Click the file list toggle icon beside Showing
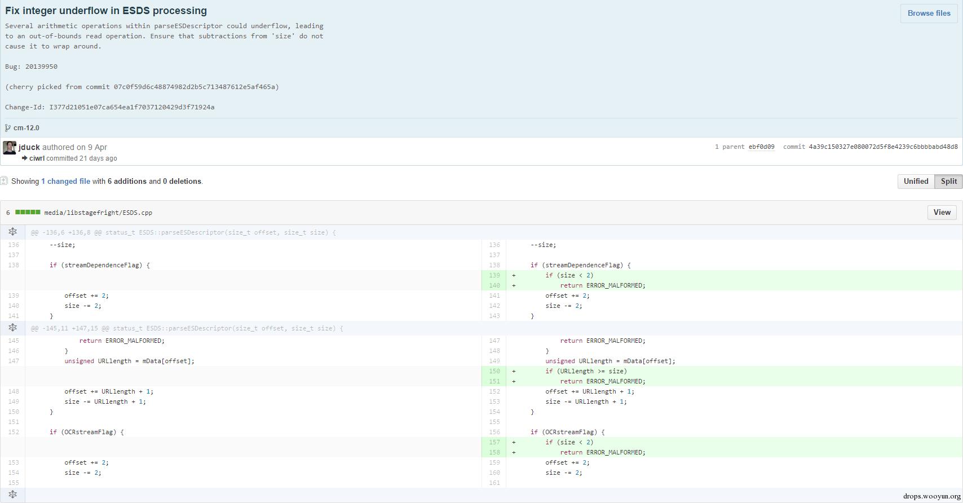This screenshot has width=963, height=503. [3, 181]
